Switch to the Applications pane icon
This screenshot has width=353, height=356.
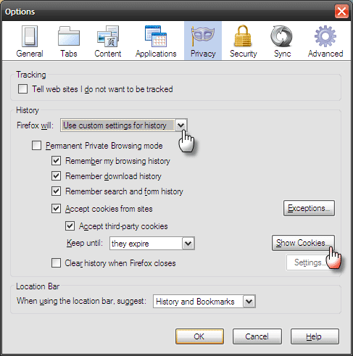point(156,36)
